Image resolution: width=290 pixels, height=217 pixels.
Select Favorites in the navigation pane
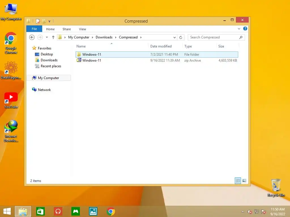(x=44, y=48)
